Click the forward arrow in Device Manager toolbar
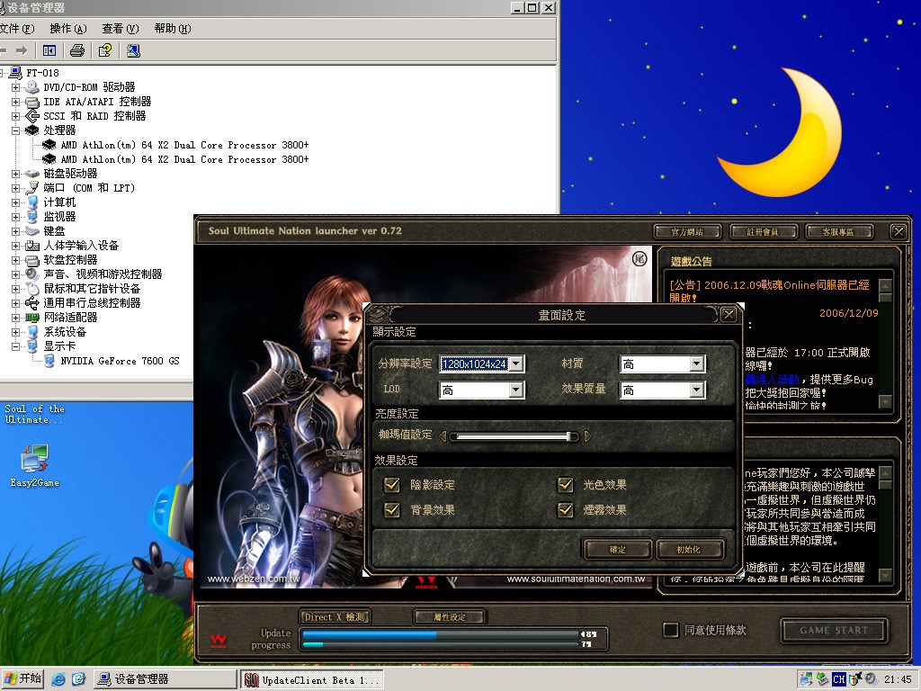 22,51
